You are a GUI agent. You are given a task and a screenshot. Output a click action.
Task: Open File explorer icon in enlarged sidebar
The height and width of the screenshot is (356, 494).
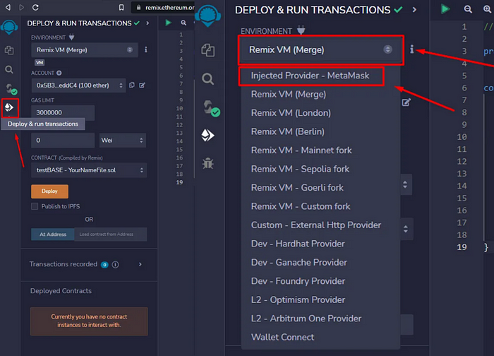click(x=208, y=50)
